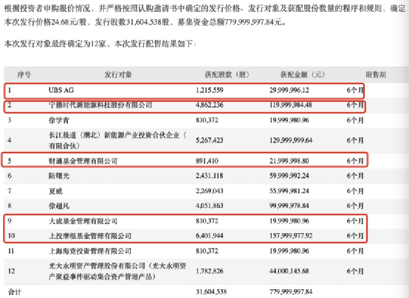Click the 发行对象 column header
Image resolution: width=409 pixels, height=298 pixels.
118,74
